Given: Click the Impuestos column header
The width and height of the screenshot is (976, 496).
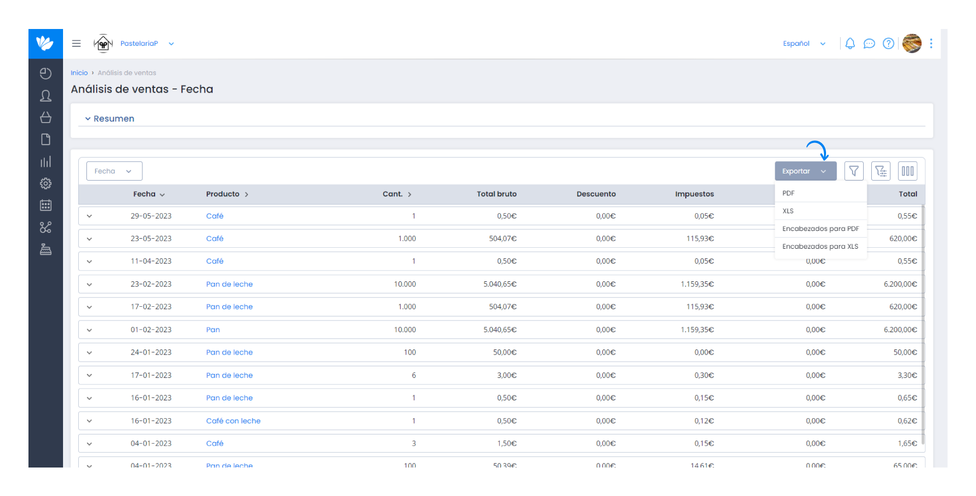Looking at the screenshot, I should (694, 194).
